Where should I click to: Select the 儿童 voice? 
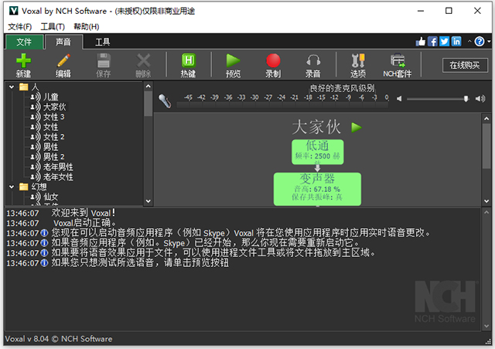coord(51,97)
